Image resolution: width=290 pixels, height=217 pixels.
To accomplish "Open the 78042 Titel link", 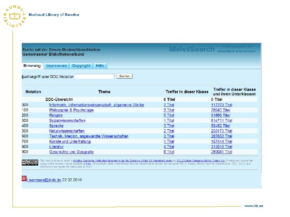I will 220,110.
